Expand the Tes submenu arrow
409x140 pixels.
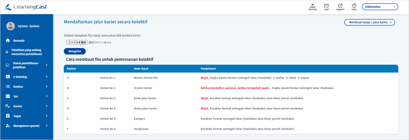(x=47, y=96)
